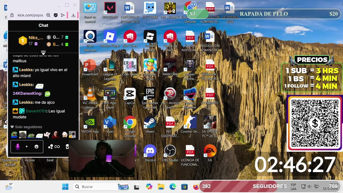The height and width of the screenshot is (193, 343).
Task: Open the Google Chrome desktop icon
Action: pyautogui.click(x=130, y=127)
